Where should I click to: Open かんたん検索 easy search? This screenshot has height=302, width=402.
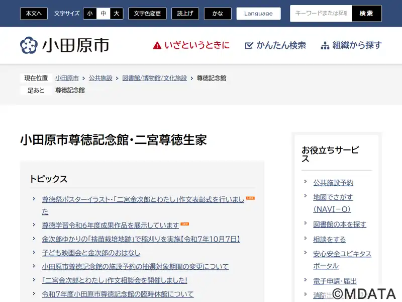click(x=275, y=45)
